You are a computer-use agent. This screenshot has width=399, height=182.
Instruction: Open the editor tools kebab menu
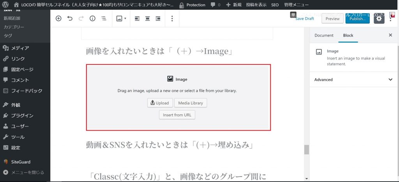390,19
